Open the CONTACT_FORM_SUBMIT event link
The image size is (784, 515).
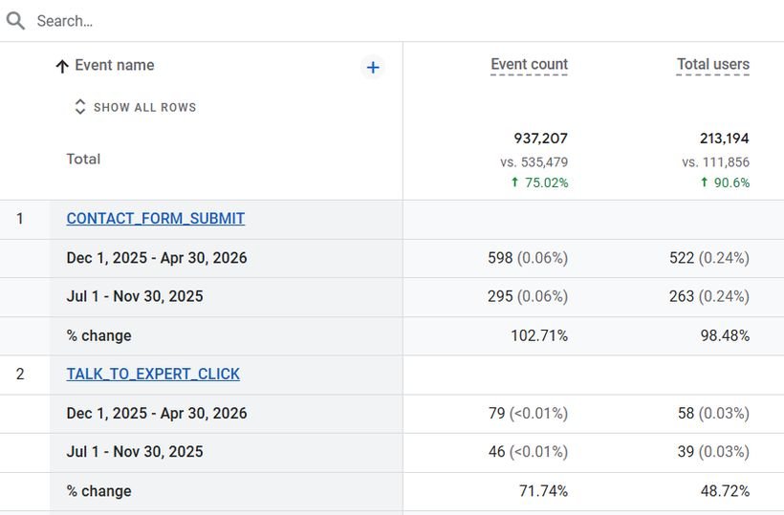click(156, 219)
